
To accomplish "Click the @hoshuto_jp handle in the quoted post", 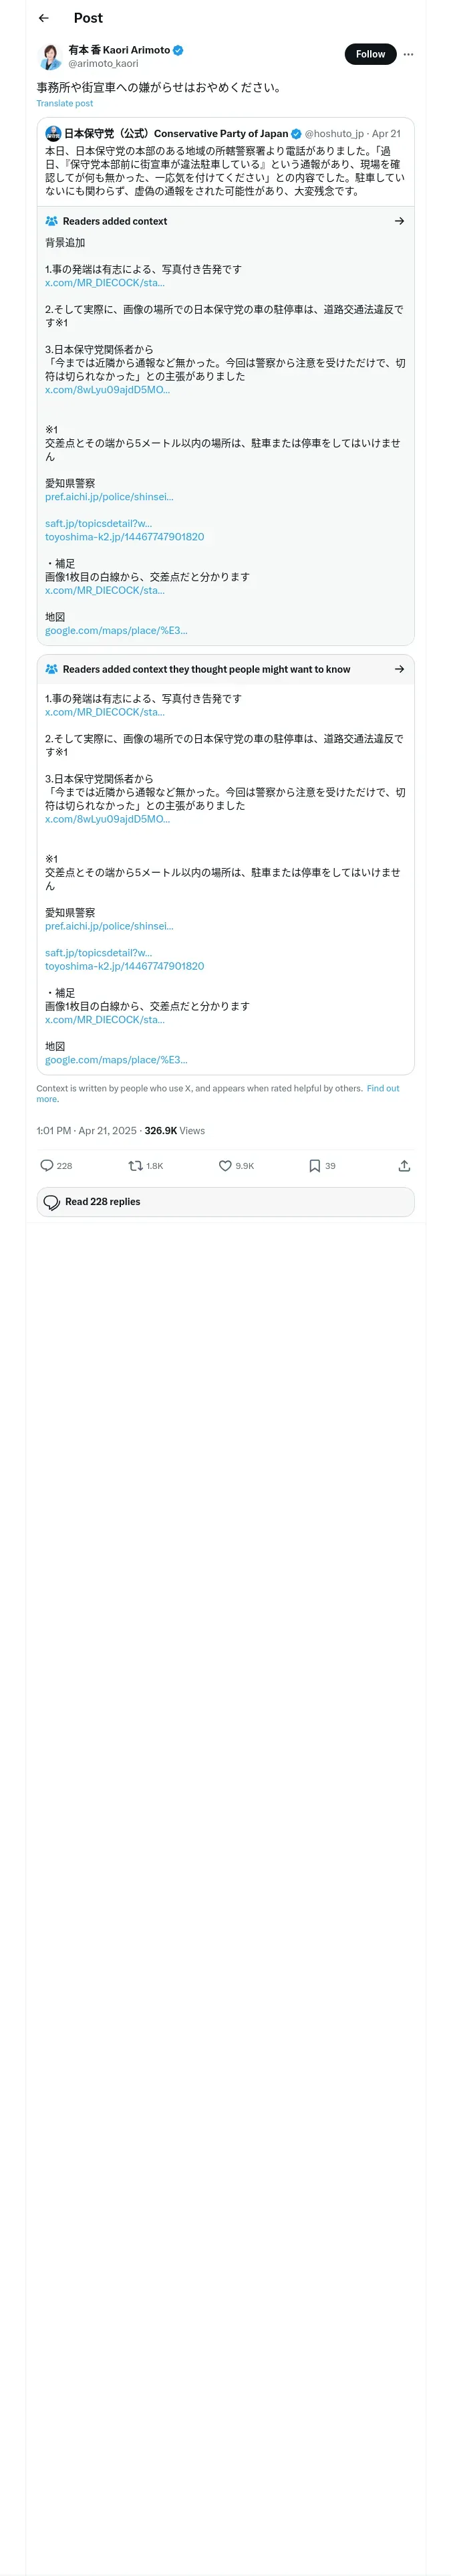I will 334,133.
